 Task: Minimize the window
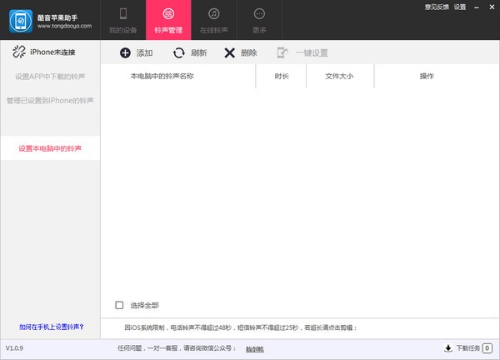coord(477,7)
